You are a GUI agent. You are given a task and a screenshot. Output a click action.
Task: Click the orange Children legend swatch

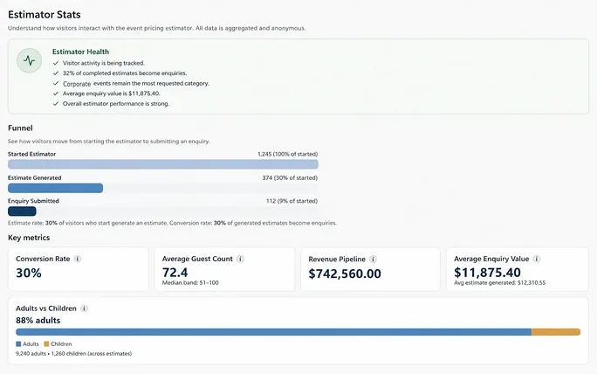(x=46, y=344)
